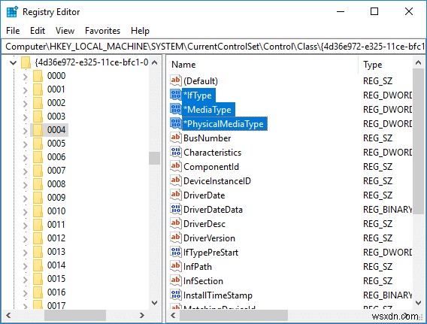Expand the 0012 subkey
The image size is (427, 324).
coord(25,239)
